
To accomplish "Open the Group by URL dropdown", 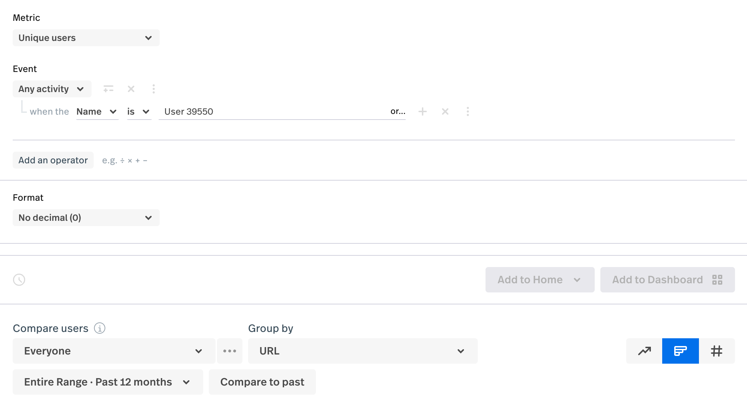I will pyautogui.click(x=363, y=351).
